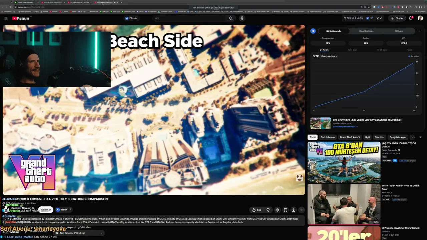Click the vidIQ logo in stats panel
The image size is (427, 240).
(x=313, y=31)
